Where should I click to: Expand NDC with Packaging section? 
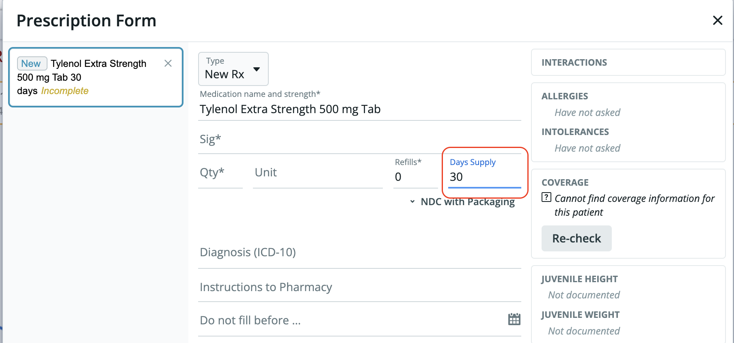click(x=463, y=202)
